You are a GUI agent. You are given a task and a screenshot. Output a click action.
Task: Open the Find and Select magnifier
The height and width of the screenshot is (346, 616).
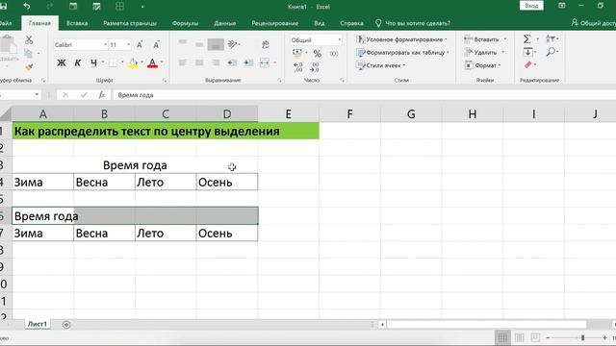pyautogui.click(x=551, y=52)
